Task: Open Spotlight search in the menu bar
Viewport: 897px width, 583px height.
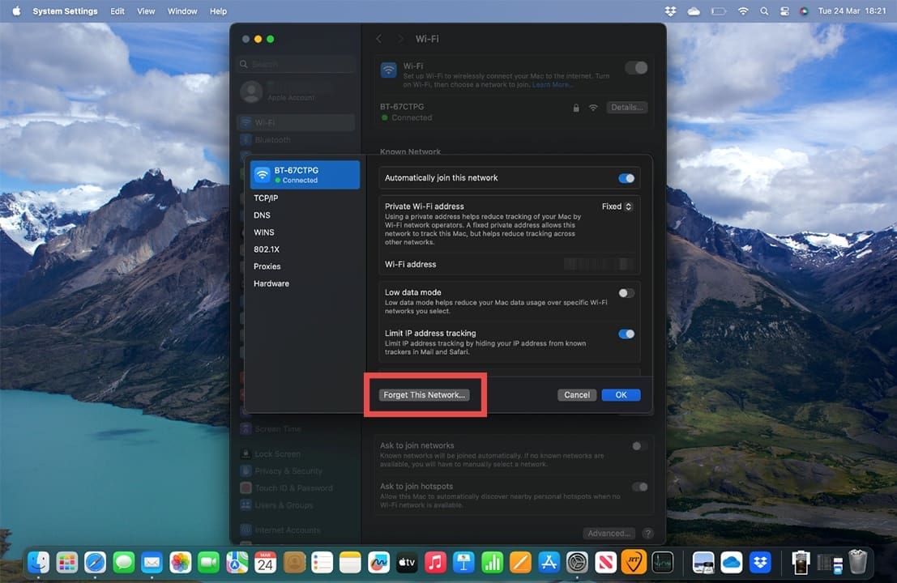Action: tap(764, 11)
